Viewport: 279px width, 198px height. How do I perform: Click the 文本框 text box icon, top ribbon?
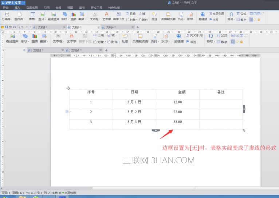tap(95, 15)
